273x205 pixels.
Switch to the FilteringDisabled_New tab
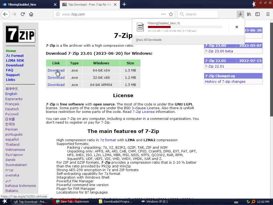point(28,5)
